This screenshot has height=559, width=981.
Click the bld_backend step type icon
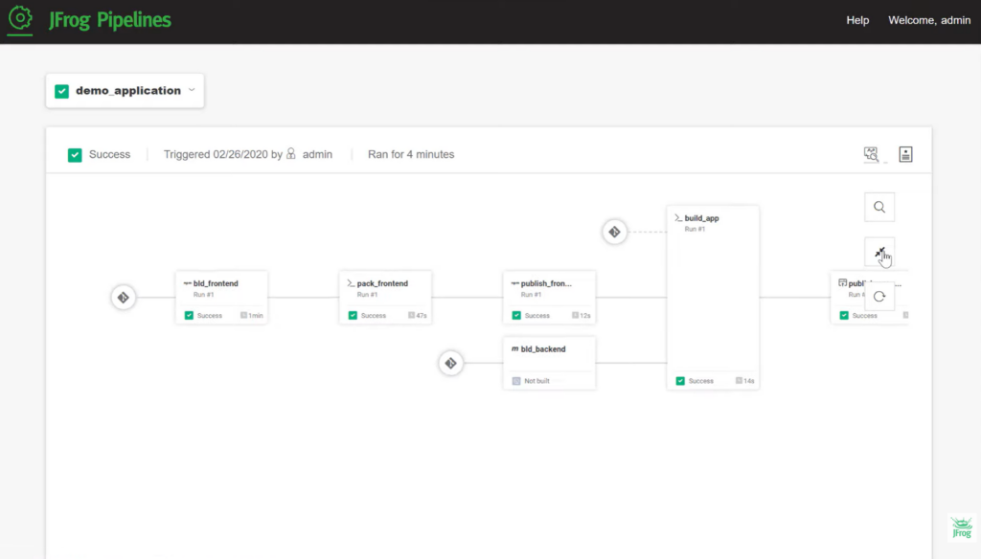[x=514, y=349]
